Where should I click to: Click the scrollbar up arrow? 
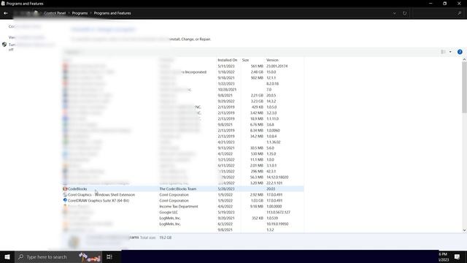[x=464, y=60]
